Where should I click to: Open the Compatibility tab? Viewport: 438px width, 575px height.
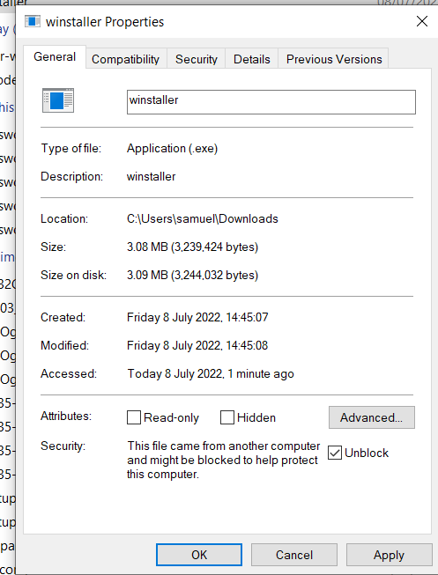125,59
